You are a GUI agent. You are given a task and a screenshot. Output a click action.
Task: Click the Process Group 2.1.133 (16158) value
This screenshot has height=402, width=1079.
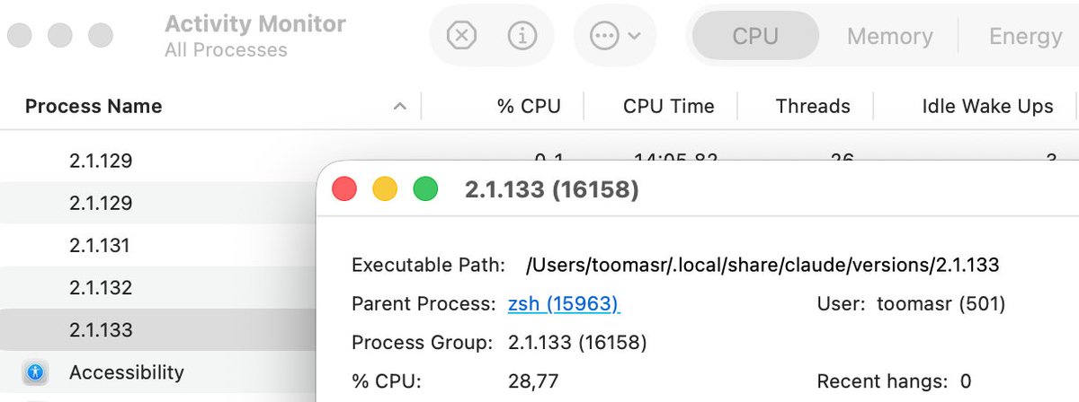coord(577,342)
